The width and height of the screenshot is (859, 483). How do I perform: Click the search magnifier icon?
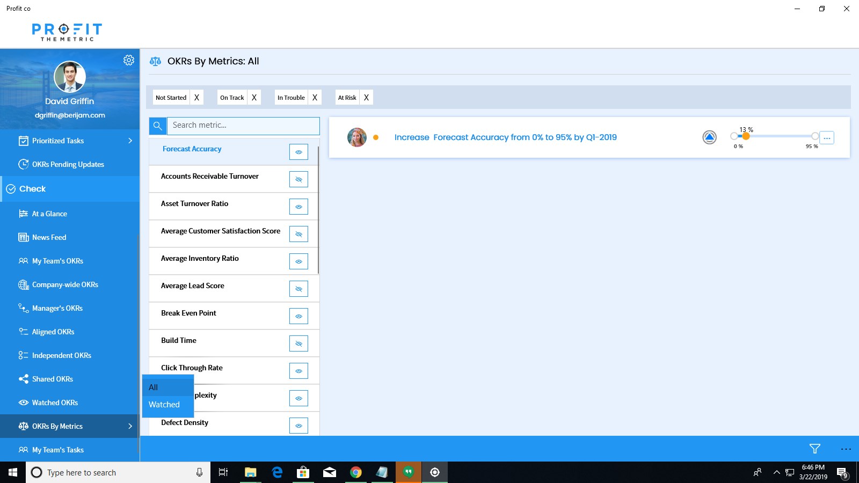pos(157,126)
